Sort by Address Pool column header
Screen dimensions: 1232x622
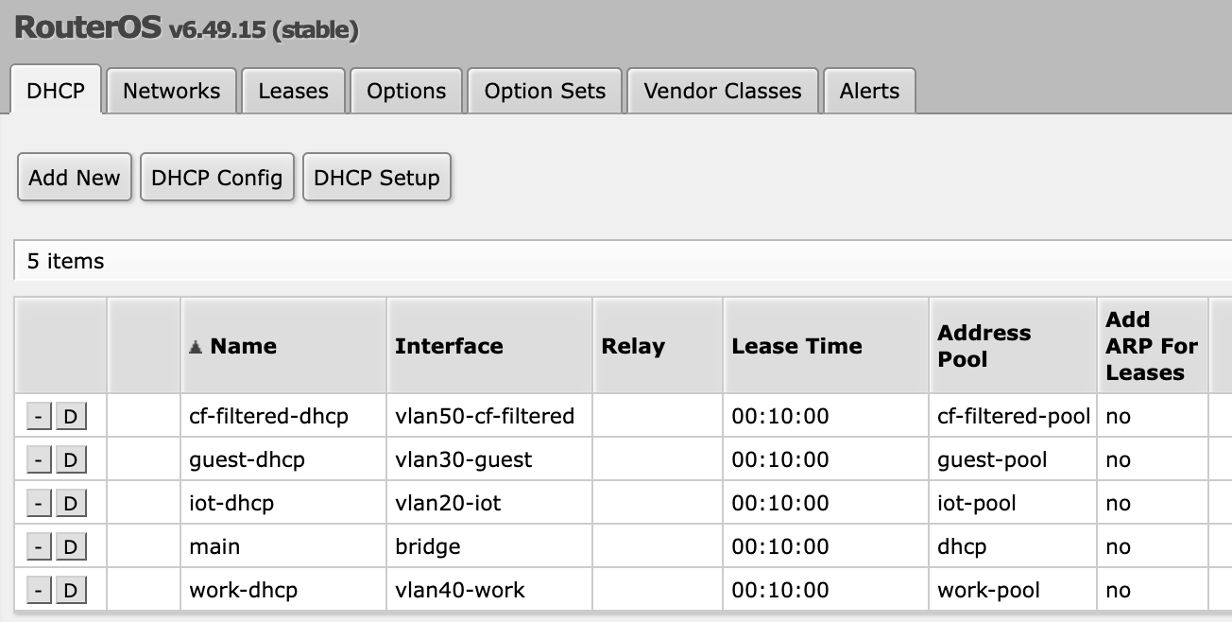(984, 346)
